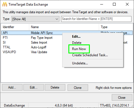
Task: Click the Delete button below the list
Action: pyautogui.click(x=55, y=87)
